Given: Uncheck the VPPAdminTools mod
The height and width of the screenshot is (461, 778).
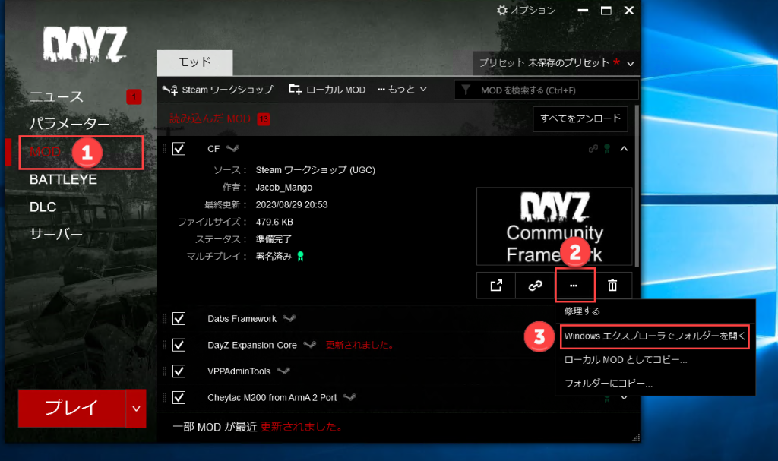Looking at the screenshot, I should (179, 371).
